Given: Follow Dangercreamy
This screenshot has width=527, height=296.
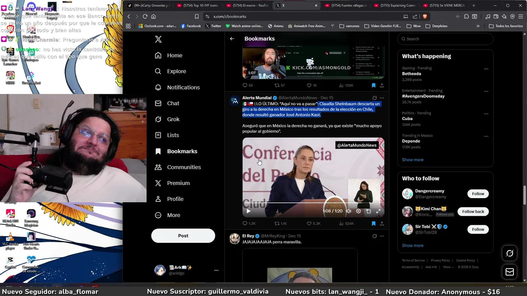Looking at the screenshot, I should [x=478, y=194].
